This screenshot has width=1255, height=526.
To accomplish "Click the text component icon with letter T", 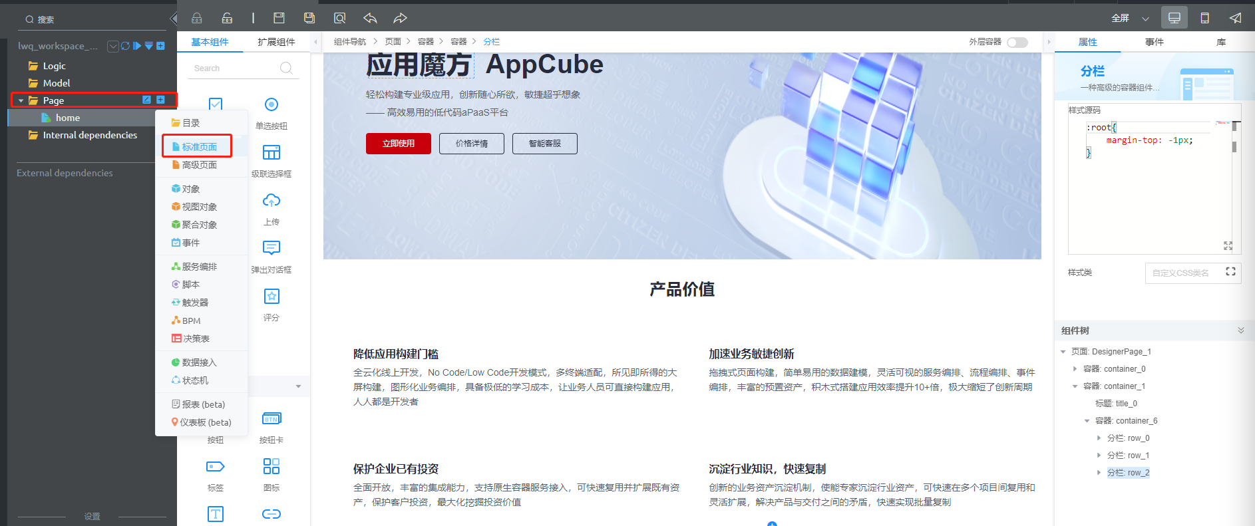I will (x=216, y=514).
